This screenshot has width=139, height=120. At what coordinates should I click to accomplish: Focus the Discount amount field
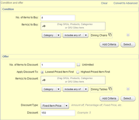click(58, 113)
